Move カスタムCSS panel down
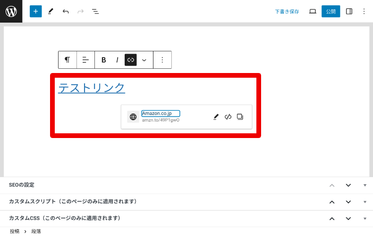Viewport: 373px width, 236px height. point(348,219)
